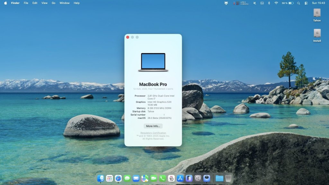Open the Trash in the Dock
The image size is (329, 185).
click(228, 178)
